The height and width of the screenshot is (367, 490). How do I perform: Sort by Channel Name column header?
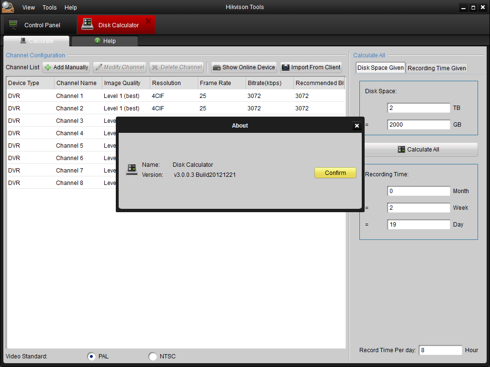point(78,83)
